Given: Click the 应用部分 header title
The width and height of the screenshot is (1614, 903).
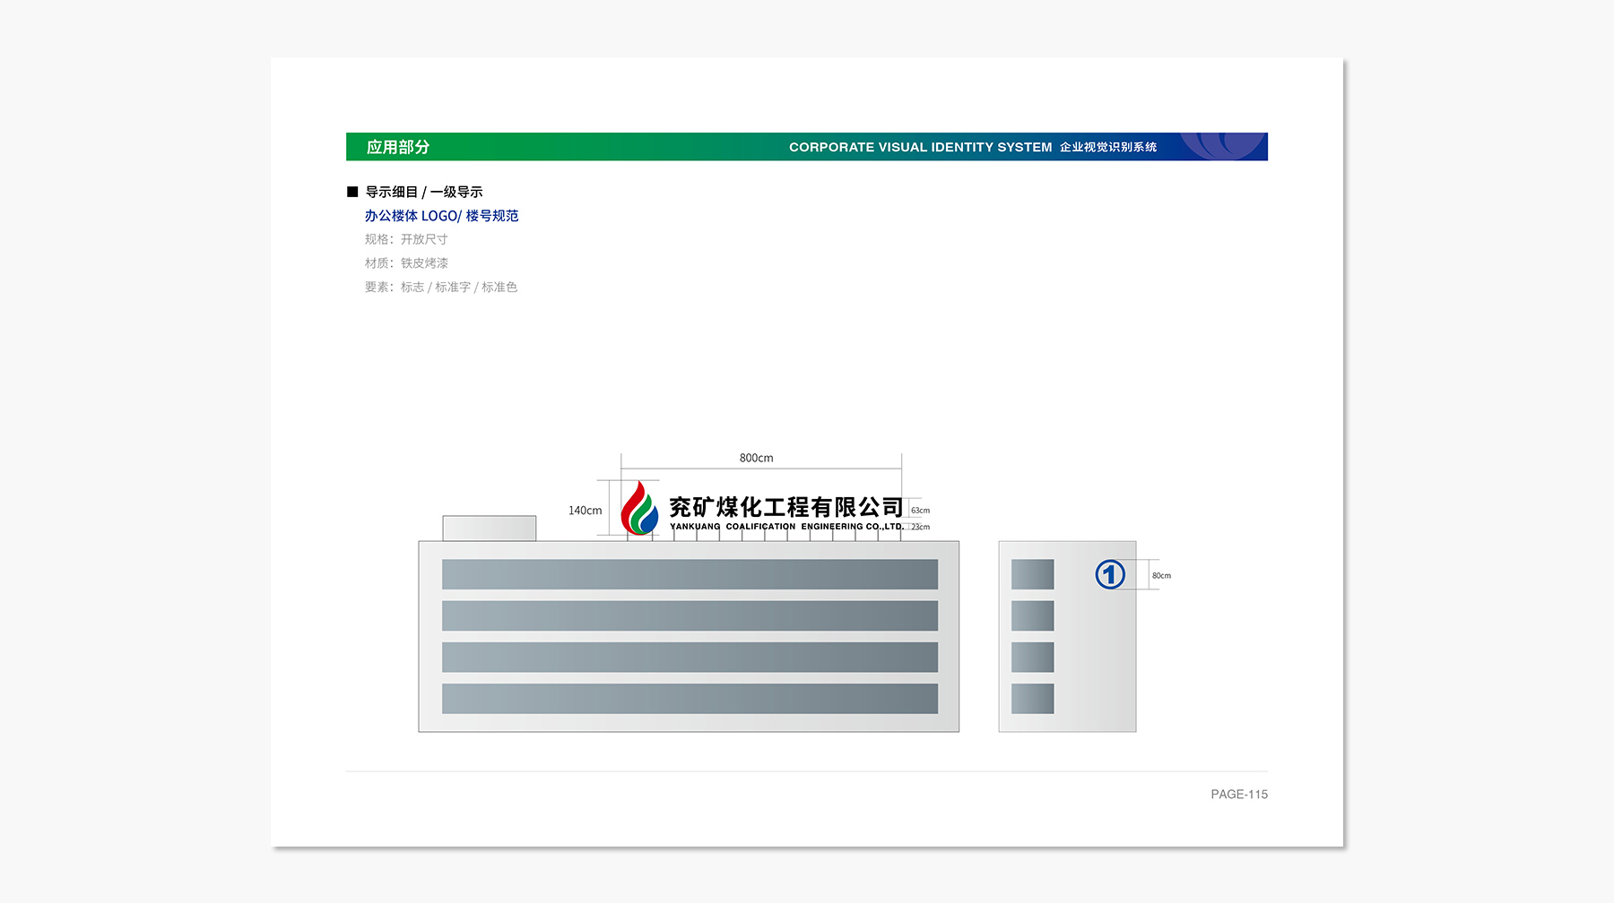Looking at the screenshot, I should tap(398, 147).
